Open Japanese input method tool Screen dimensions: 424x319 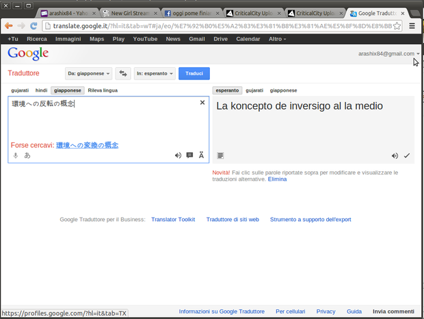[x=27, y=155]
